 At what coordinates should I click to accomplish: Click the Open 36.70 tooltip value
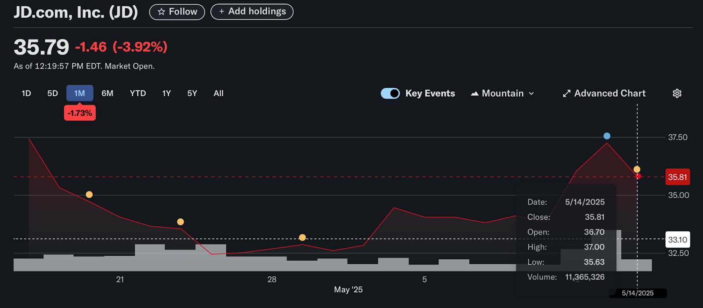point(594,232)
